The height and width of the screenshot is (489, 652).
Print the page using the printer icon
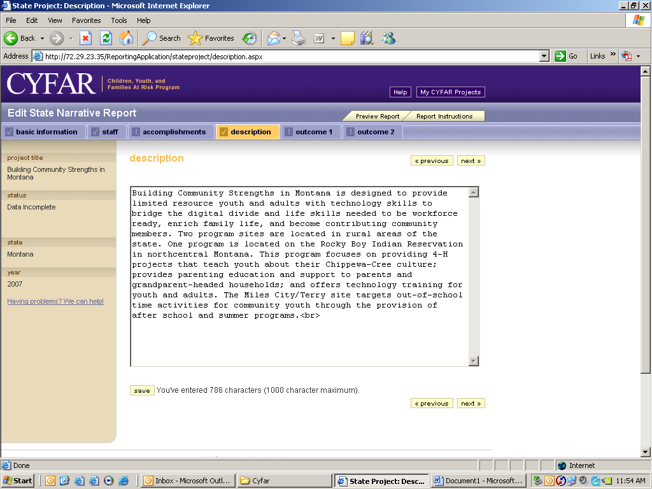299,38
